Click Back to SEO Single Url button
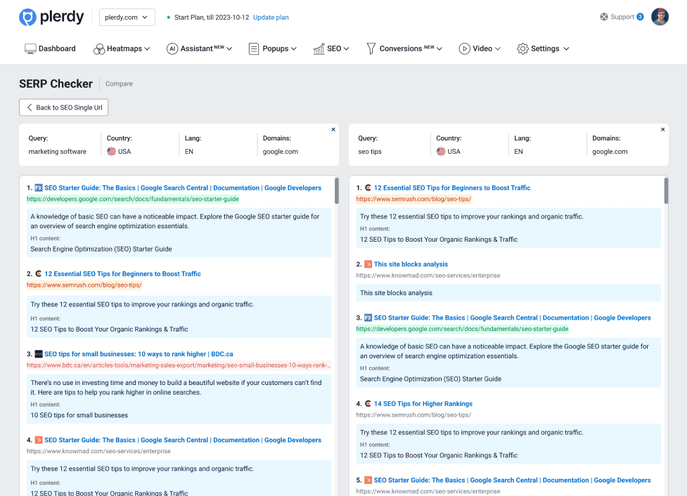This screenshot has height=496, width=687. [x=64, y=107]
